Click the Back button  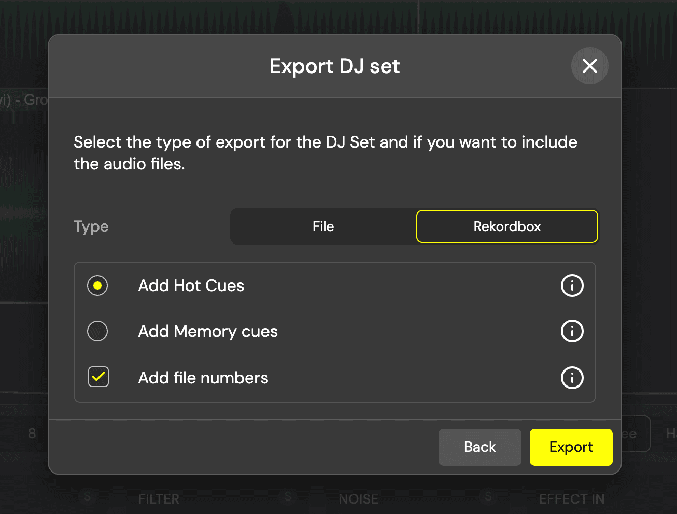479,447
